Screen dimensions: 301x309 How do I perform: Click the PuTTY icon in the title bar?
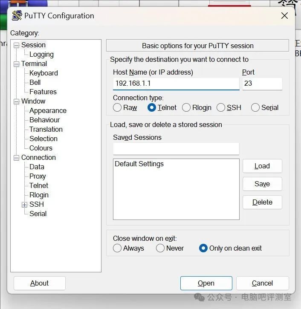[x=17, y=16]
